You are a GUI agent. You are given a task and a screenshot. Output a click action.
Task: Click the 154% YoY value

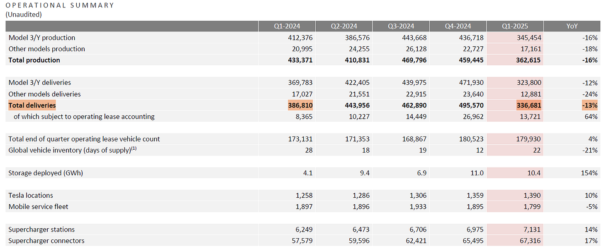click(x=589, y=173)
